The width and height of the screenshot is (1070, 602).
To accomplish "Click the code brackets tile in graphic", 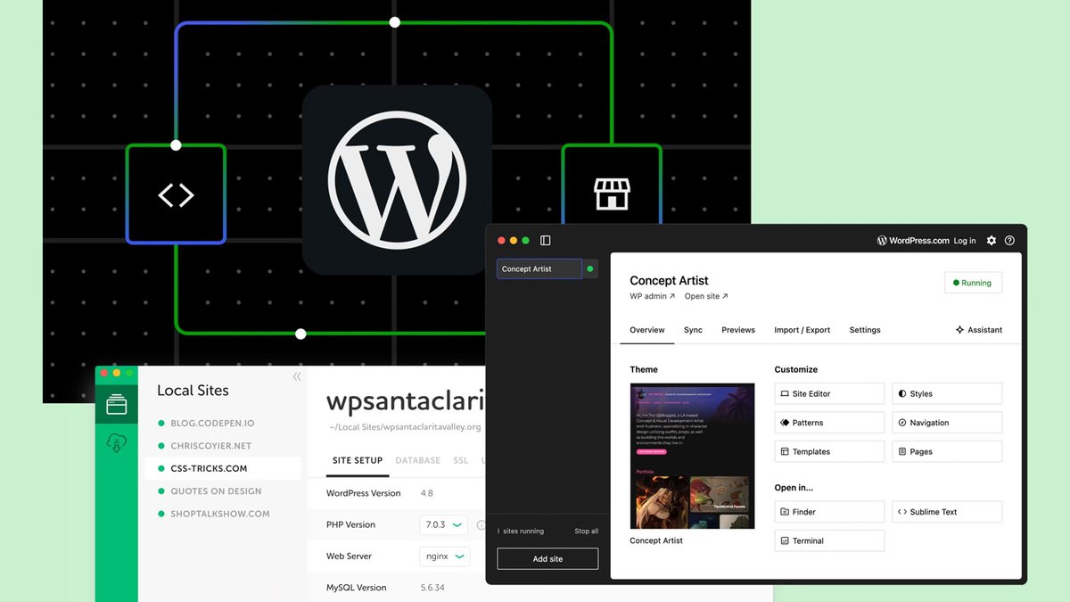I will [x=176, y=194].
